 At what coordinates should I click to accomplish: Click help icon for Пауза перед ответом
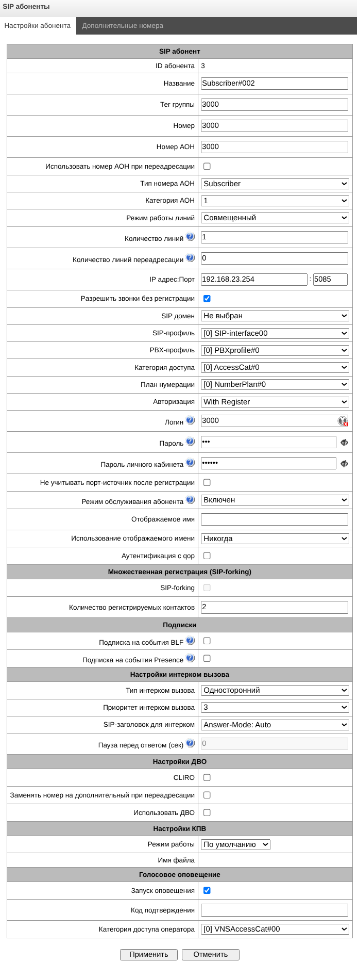tap(190, 744)
